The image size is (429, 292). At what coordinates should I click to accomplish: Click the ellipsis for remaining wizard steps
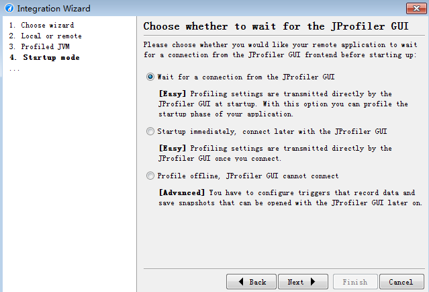tap(14, 70)
